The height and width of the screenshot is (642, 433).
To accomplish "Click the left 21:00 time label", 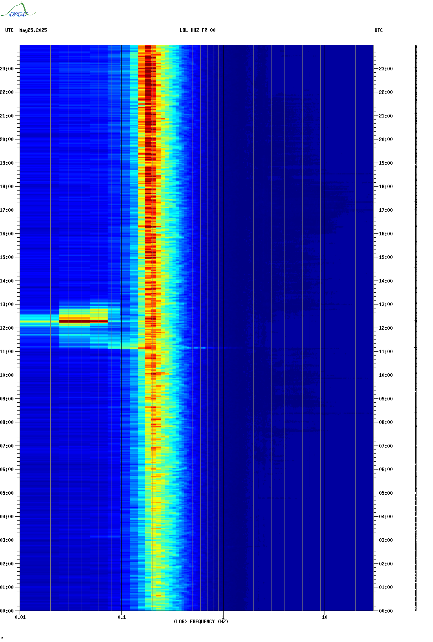I will point(7,116).
